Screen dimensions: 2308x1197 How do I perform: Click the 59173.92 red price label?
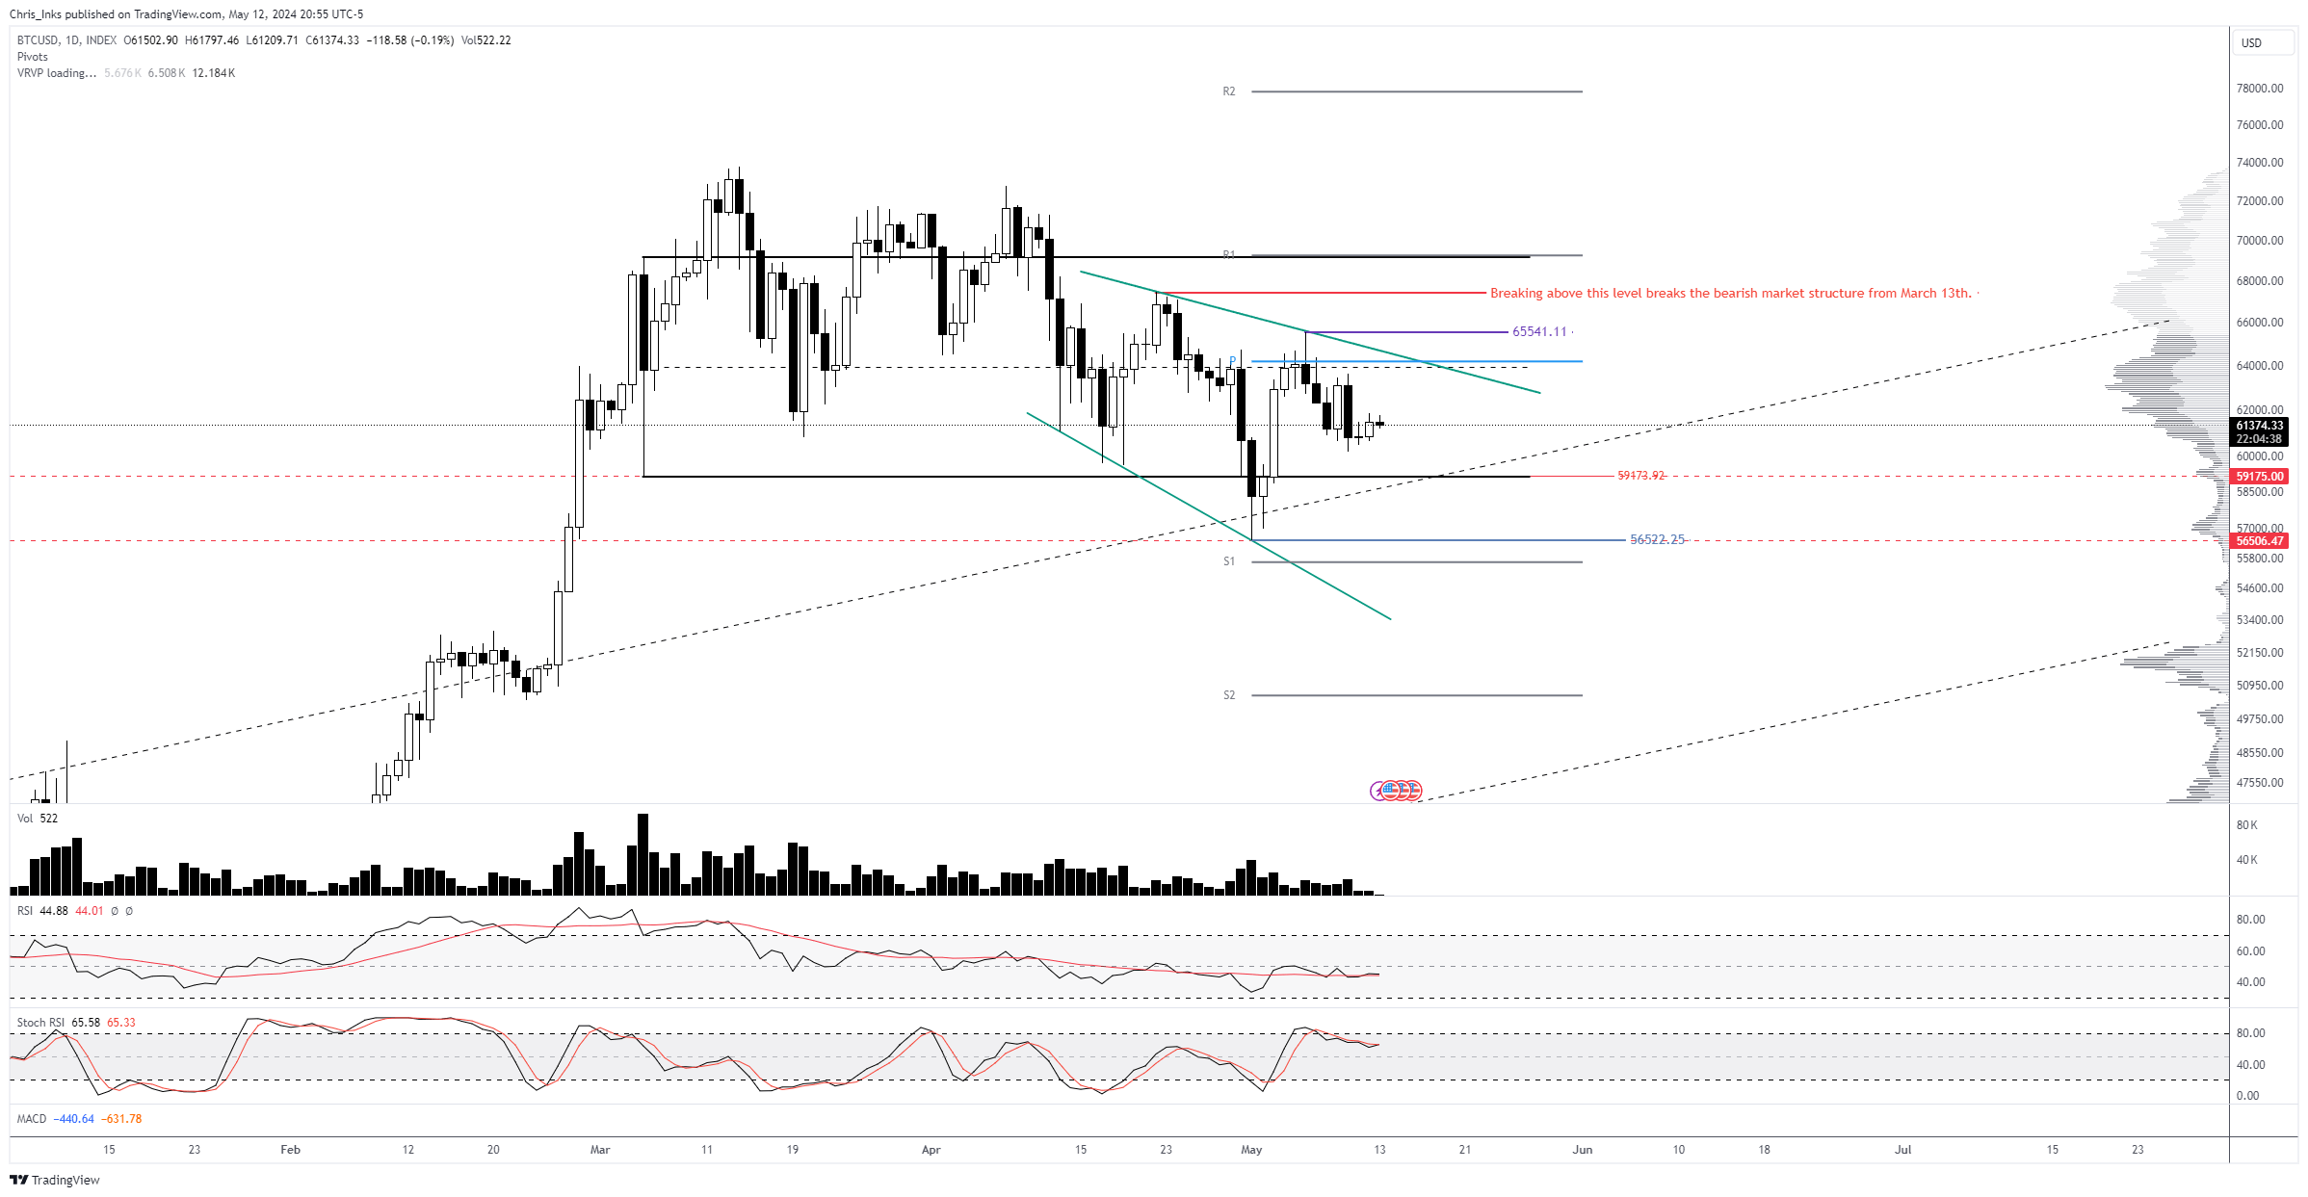tap(1640, 476)
